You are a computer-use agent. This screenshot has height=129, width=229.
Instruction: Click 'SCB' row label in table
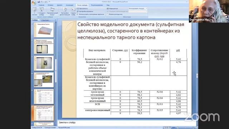[x=97, y=104]
